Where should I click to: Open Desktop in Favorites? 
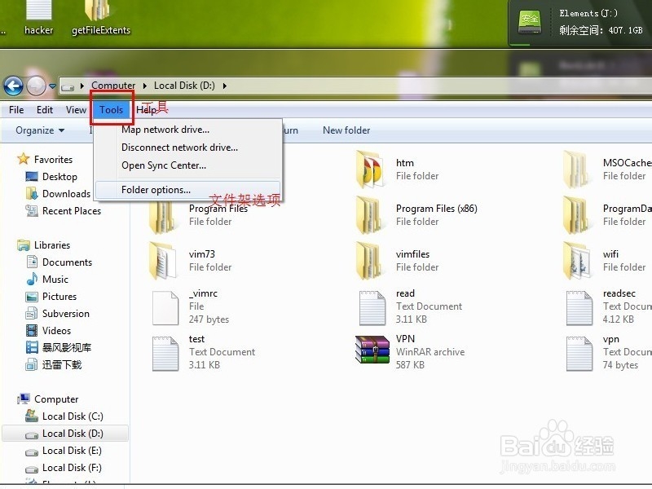(59, 177)
